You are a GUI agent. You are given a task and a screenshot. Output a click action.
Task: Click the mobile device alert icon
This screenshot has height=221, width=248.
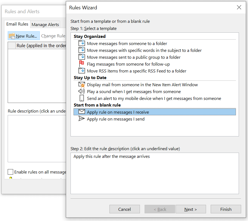click(x=81, y=98)
